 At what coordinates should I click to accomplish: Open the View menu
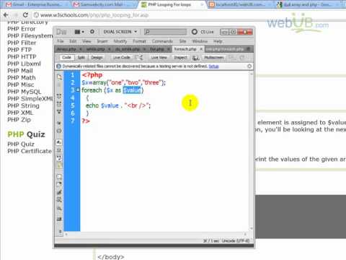click(x=86, y=41)
